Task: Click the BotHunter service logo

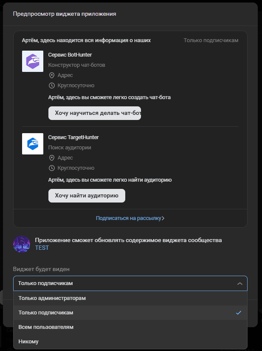Action: (33, 61)
